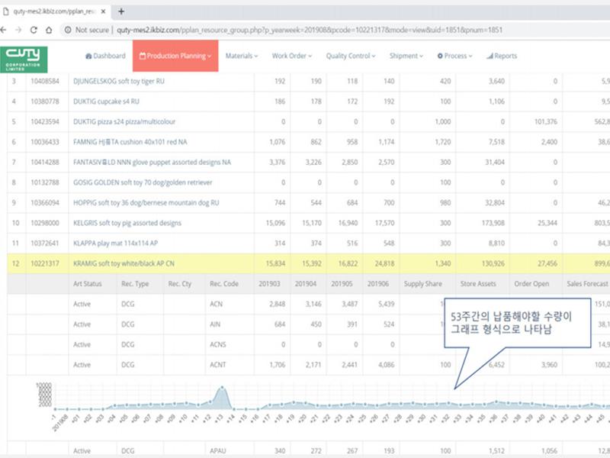The height and width of the screenshot is (458, 610).
Task: Select product code 10132788
Action: 45,182
